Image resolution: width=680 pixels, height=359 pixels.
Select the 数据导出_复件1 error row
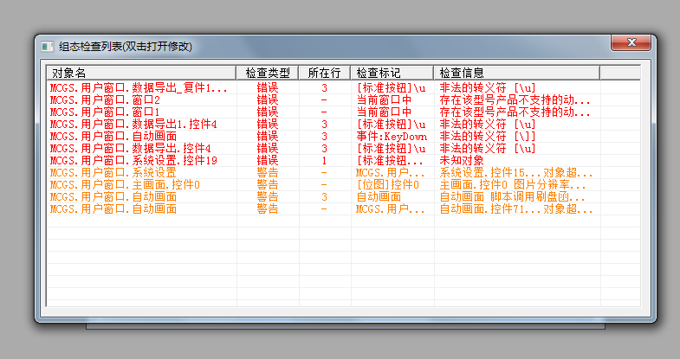[x=139, y=88]
